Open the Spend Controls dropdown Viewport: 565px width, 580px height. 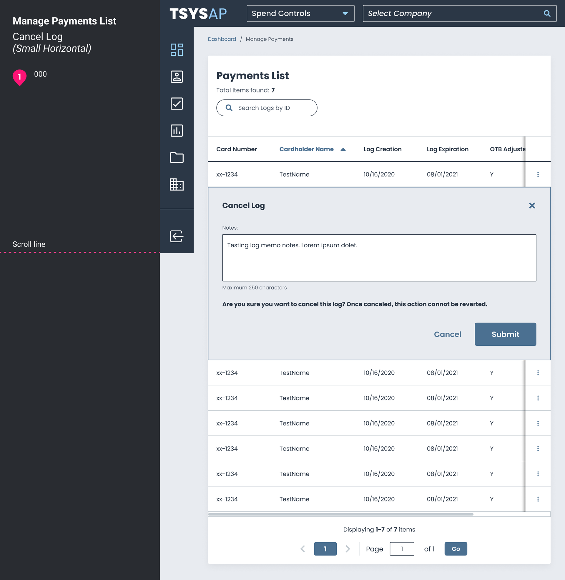tap(300, 13)
